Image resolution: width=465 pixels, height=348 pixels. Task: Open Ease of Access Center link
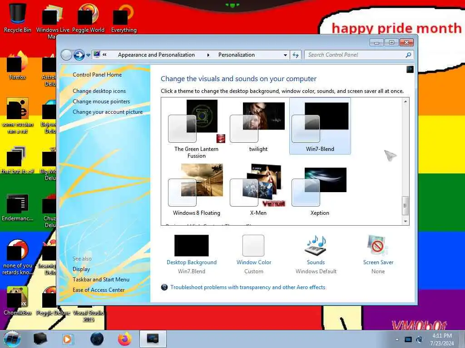point(99,290)
